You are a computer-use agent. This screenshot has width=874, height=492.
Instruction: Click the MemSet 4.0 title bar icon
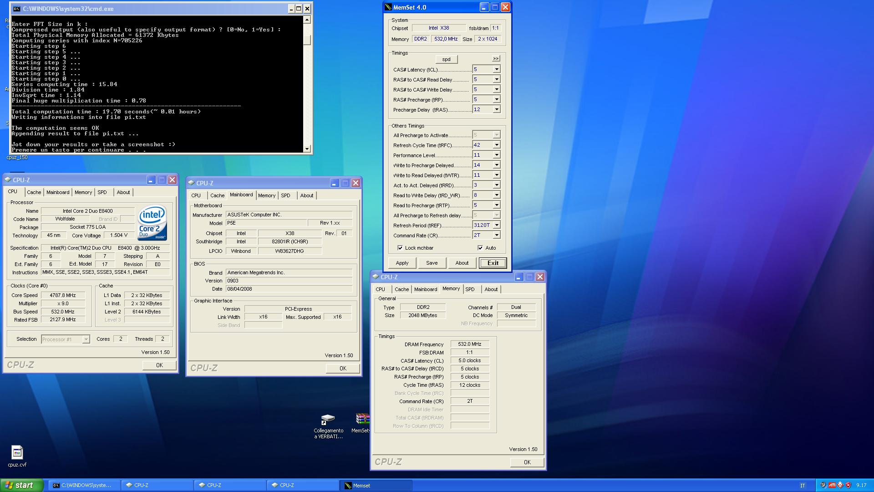(x=388, y=7)
